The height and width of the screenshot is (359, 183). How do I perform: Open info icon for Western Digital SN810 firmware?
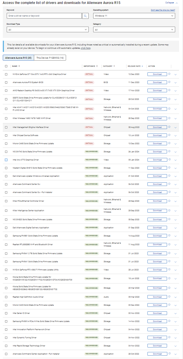coord(169,167)
